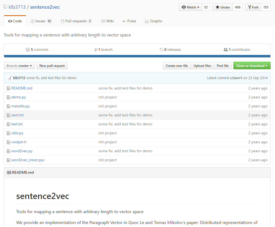The width and height of the screenshot is (275, 227).
Task: Click the sentence2vec README heading
Action: coord(43,196)
